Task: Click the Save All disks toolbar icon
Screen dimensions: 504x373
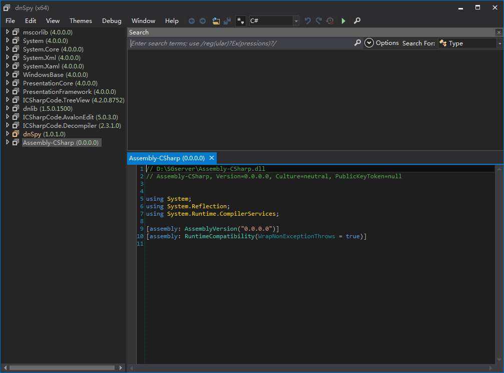Action: pyautogui.click(x=227, y=21)
